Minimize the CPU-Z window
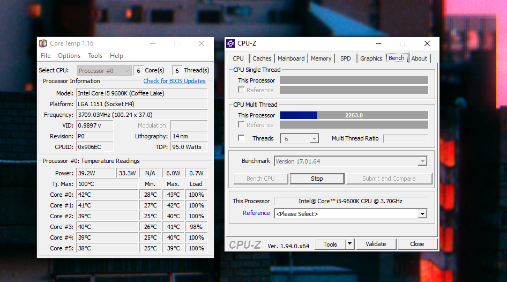Image resolution: width=507 pixels, height=282 pixels. [378, 43]
